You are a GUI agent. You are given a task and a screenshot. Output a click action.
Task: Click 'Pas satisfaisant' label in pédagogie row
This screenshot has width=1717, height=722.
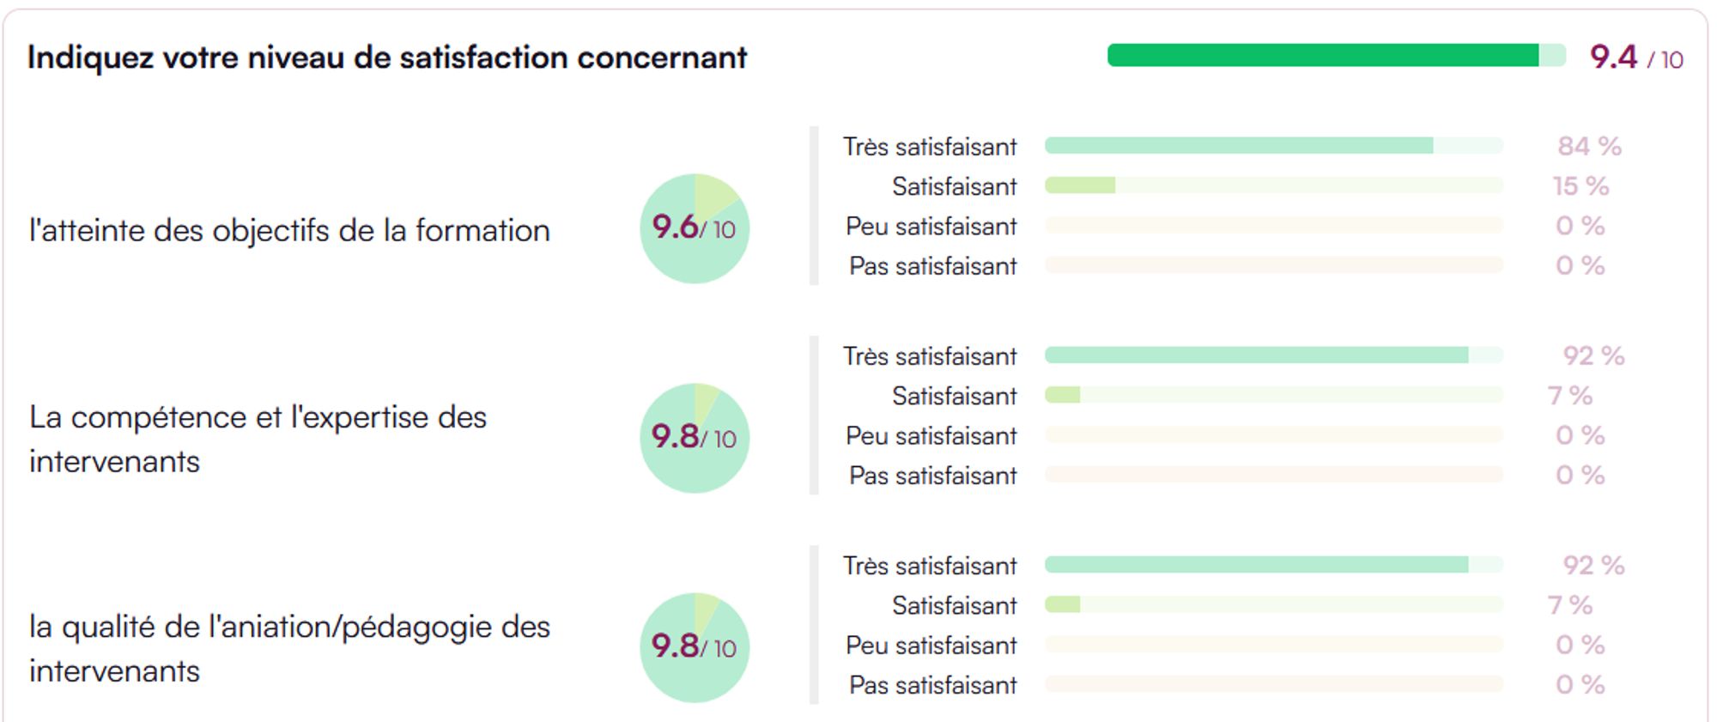pyautogui.click(x=933, y=685)
